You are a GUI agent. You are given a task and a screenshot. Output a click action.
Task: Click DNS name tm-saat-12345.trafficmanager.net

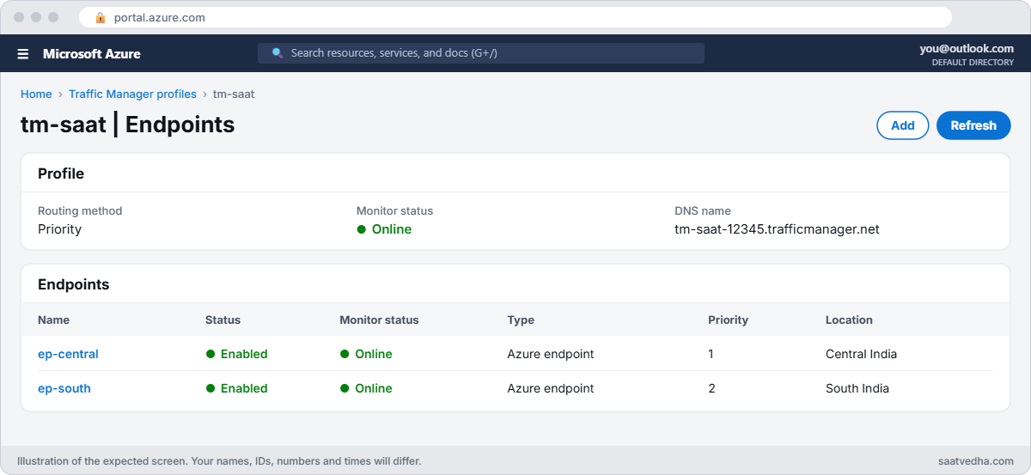(x=777, y=229)
